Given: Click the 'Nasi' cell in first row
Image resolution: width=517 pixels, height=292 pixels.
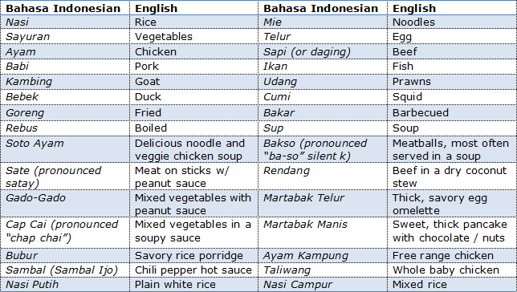Looking at the screenshot, I should [x=65, y=22].
